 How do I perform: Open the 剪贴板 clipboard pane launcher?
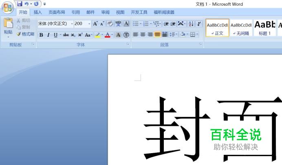33,44
